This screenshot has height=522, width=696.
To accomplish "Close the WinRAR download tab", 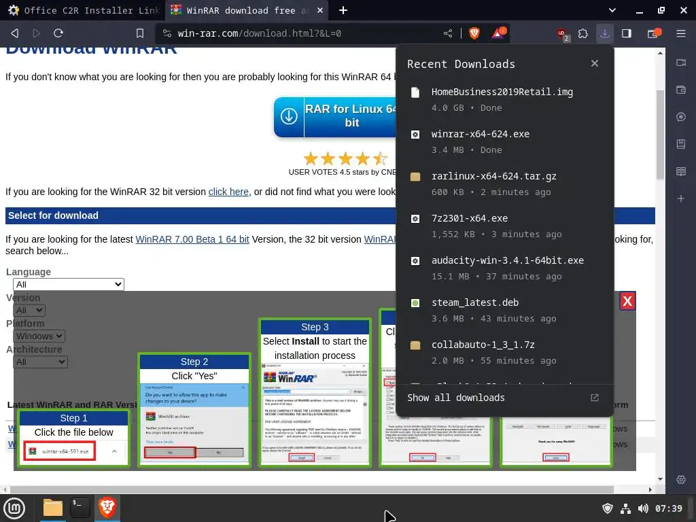I will click(320, 10).
